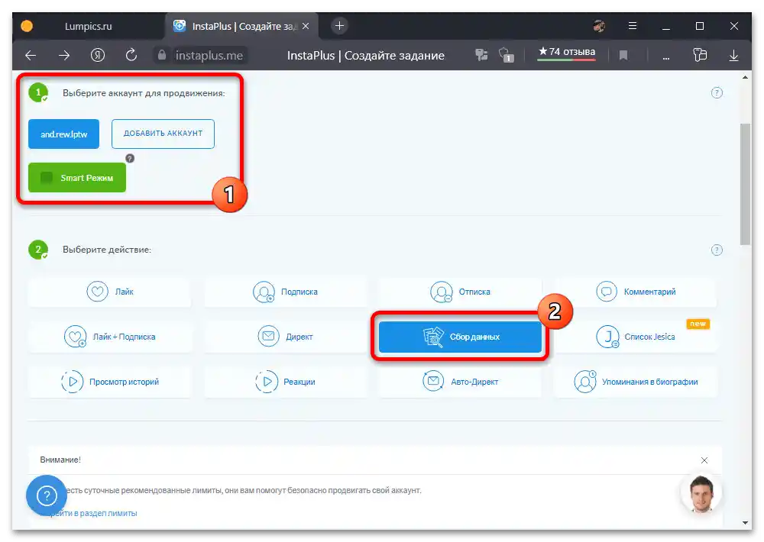Screen dimensions: 764x542
Task: Open the 74 отзыва site rating
Action: point(567,52)
